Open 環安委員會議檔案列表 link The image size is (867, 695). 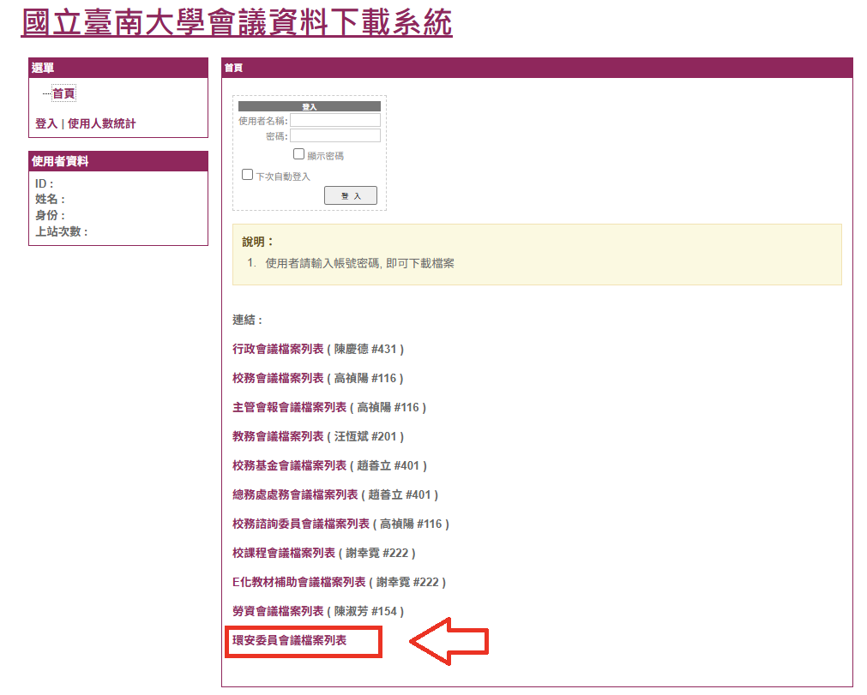point(290,640)
